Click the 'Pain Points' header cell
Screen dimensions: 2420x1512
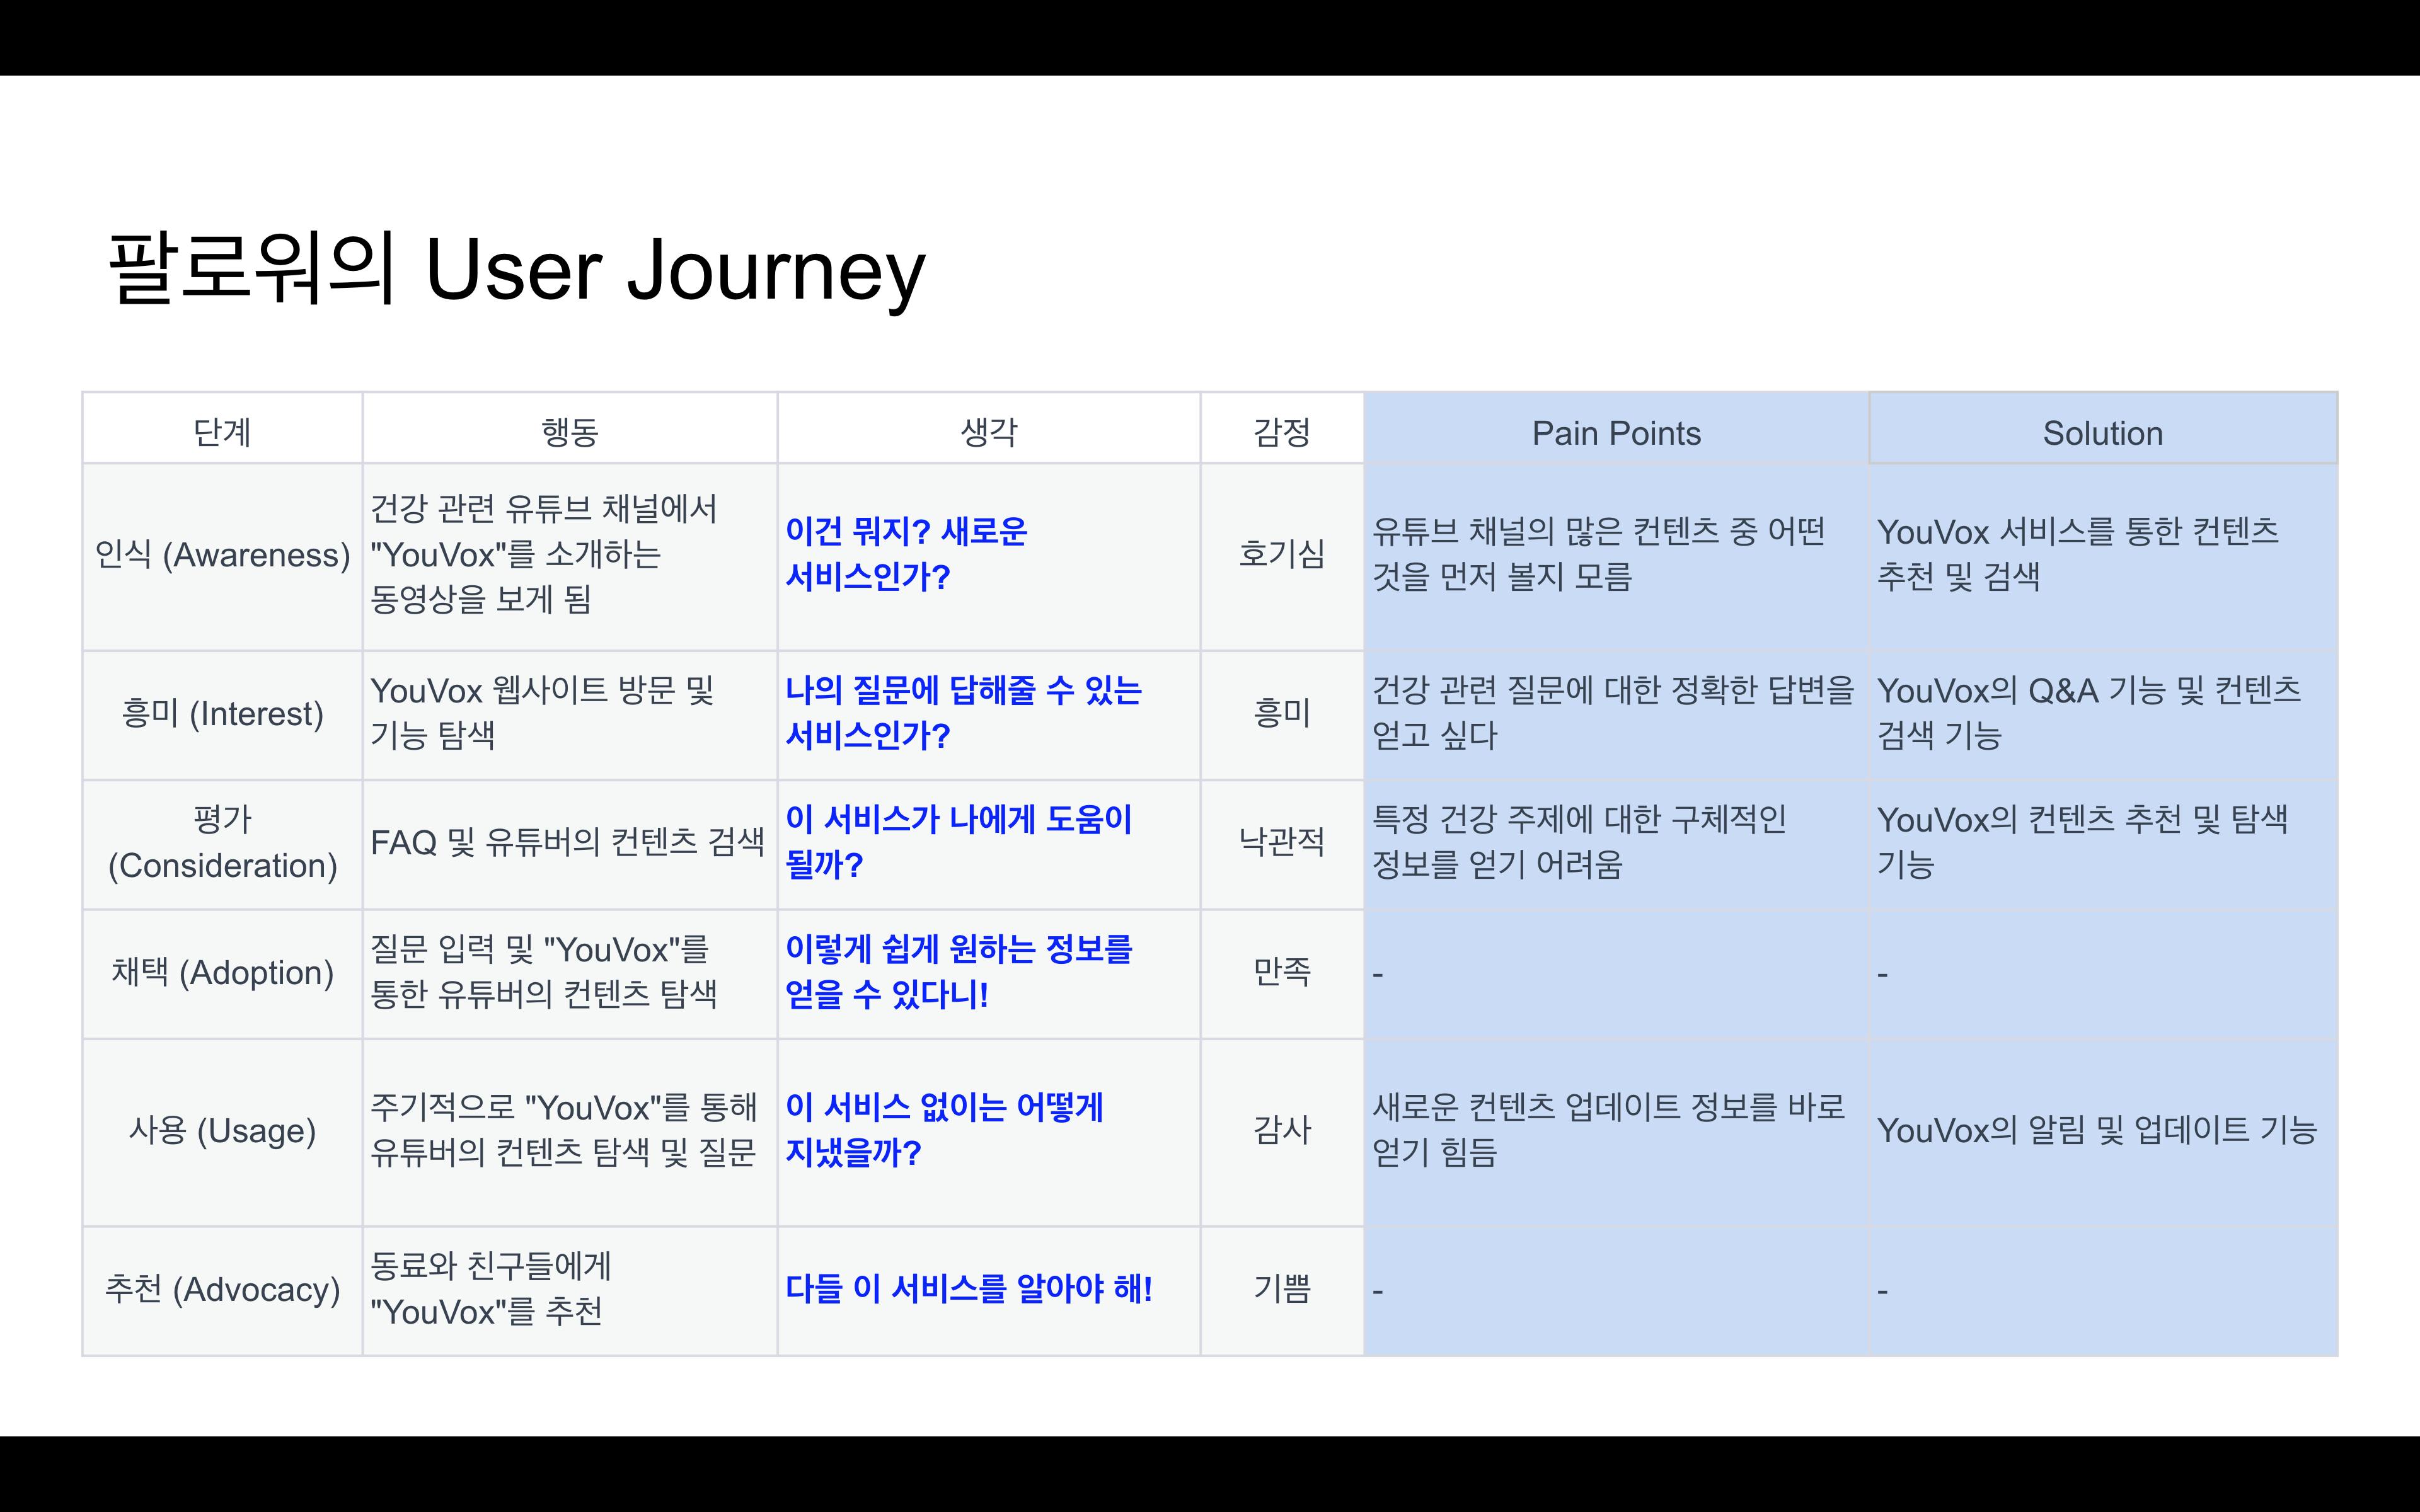[1617, 429]
